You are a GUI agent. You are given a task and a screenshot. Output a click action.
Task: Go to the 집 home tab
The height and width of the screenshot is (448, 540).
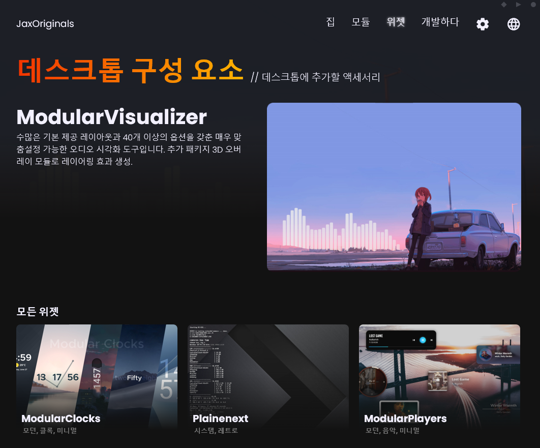tap(331, 22)
